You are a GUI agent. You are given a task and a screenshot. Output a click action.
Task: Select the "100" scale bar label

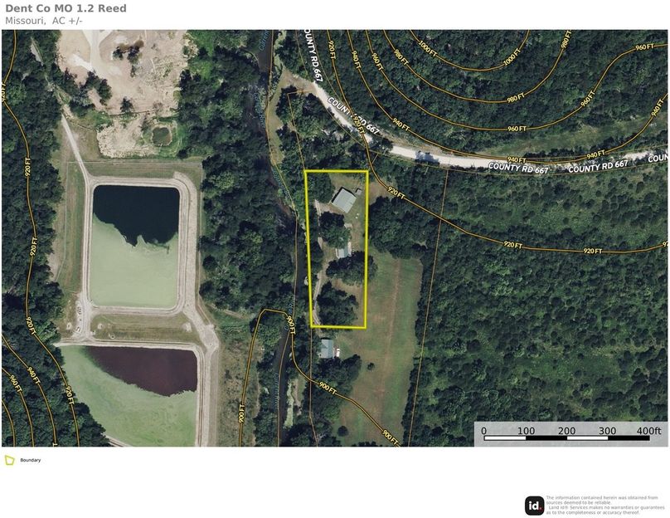pos(526,430)
